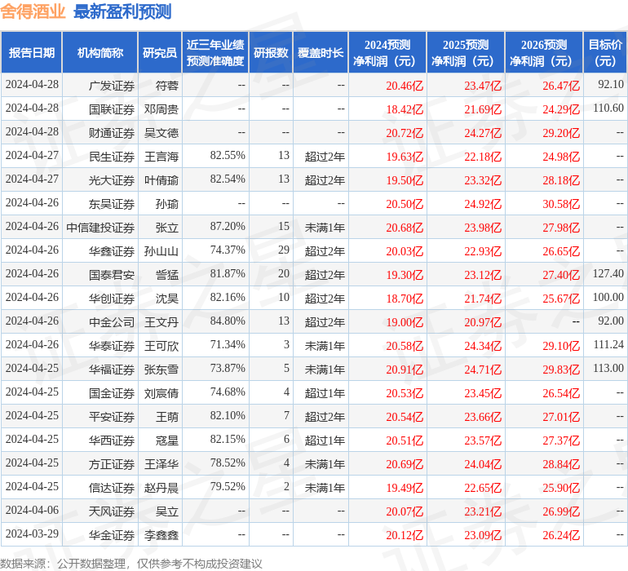Click target price 113.00
The height and width of the screenshot is (571, 628).
pos(608,368)
